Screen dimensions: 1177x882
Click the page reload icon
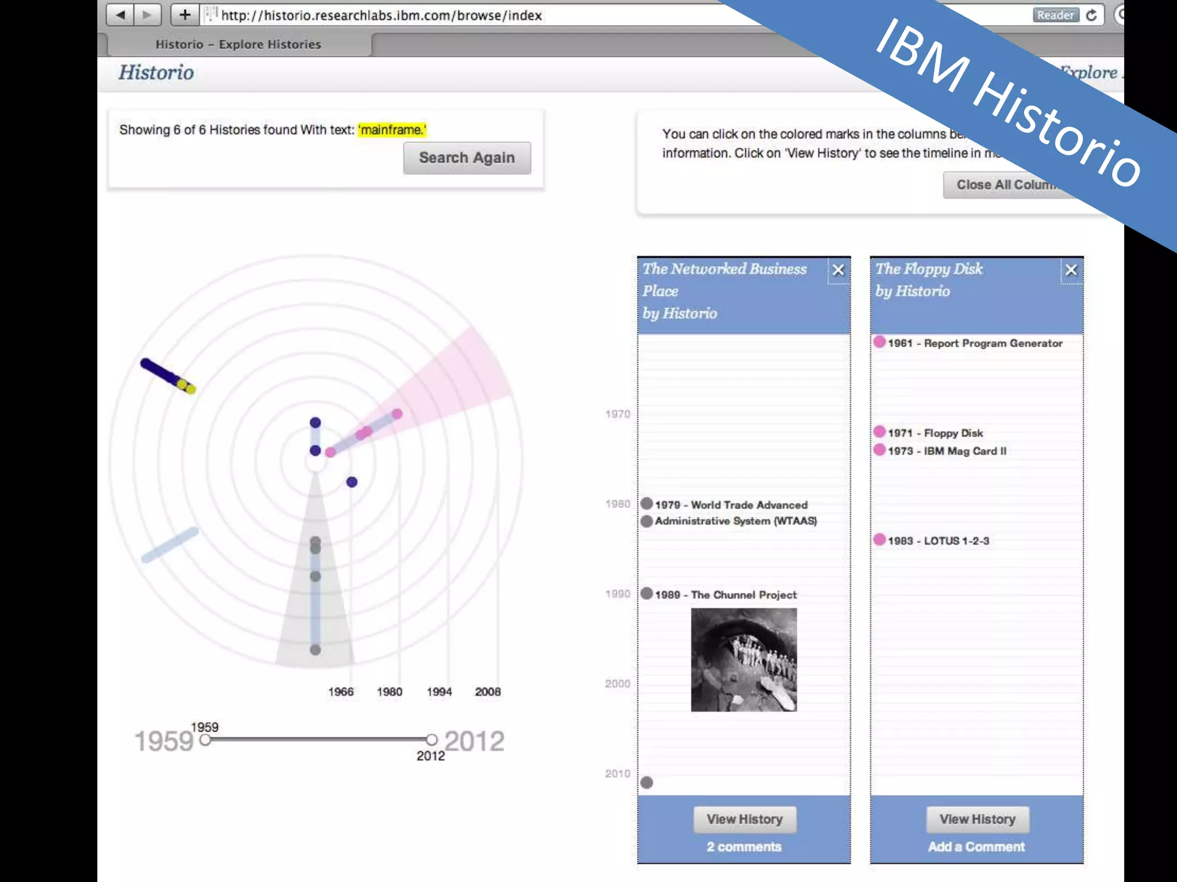tap(1091, 15)
